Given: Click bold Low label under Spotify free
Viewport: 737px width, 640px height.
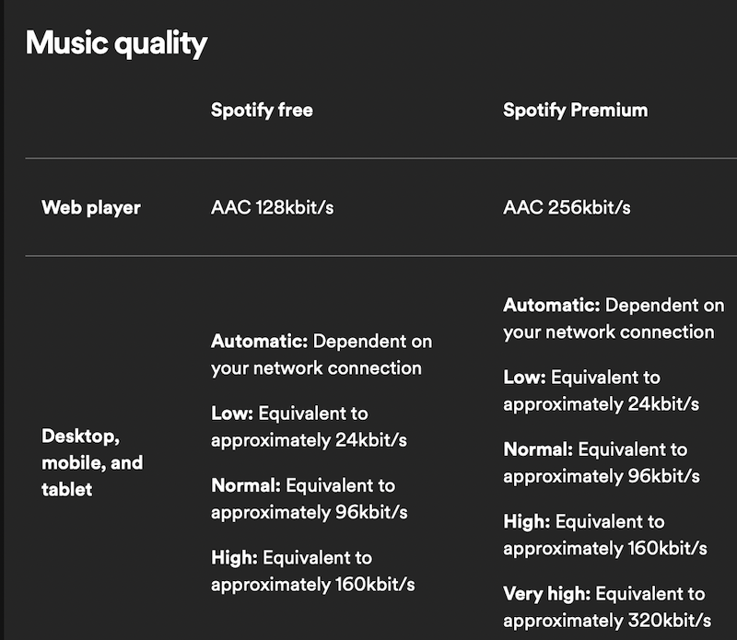Looking at the screenshot, I should click(x=230, y=413).
